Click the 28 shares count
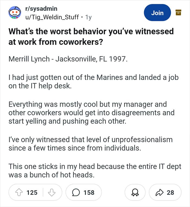This screenshot has width=190, height=207. click(170, 192)
